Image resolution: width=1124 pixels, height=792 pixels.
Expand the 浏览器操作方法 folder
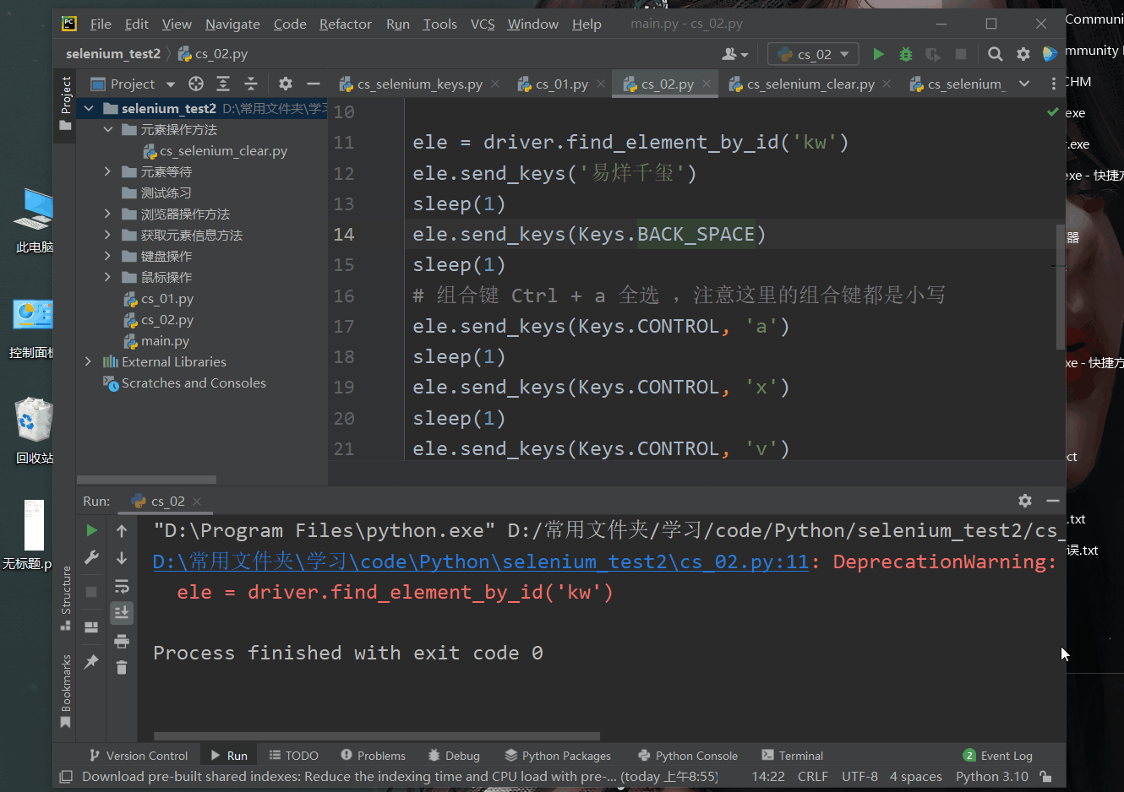click(107, 214)
